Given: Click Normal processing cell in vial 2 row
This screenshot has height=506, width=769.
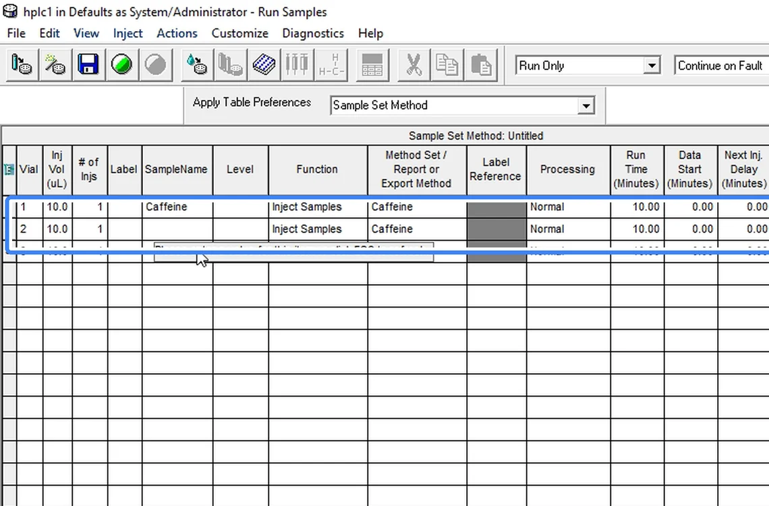Looking at the screenshot, I should (569, 229).
